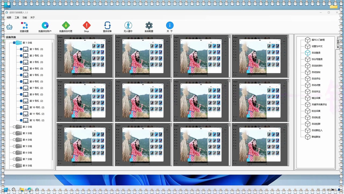Select the 关键字采集评论 cube icon
Screen dimensions: 344x194
[x=307, y=105]
